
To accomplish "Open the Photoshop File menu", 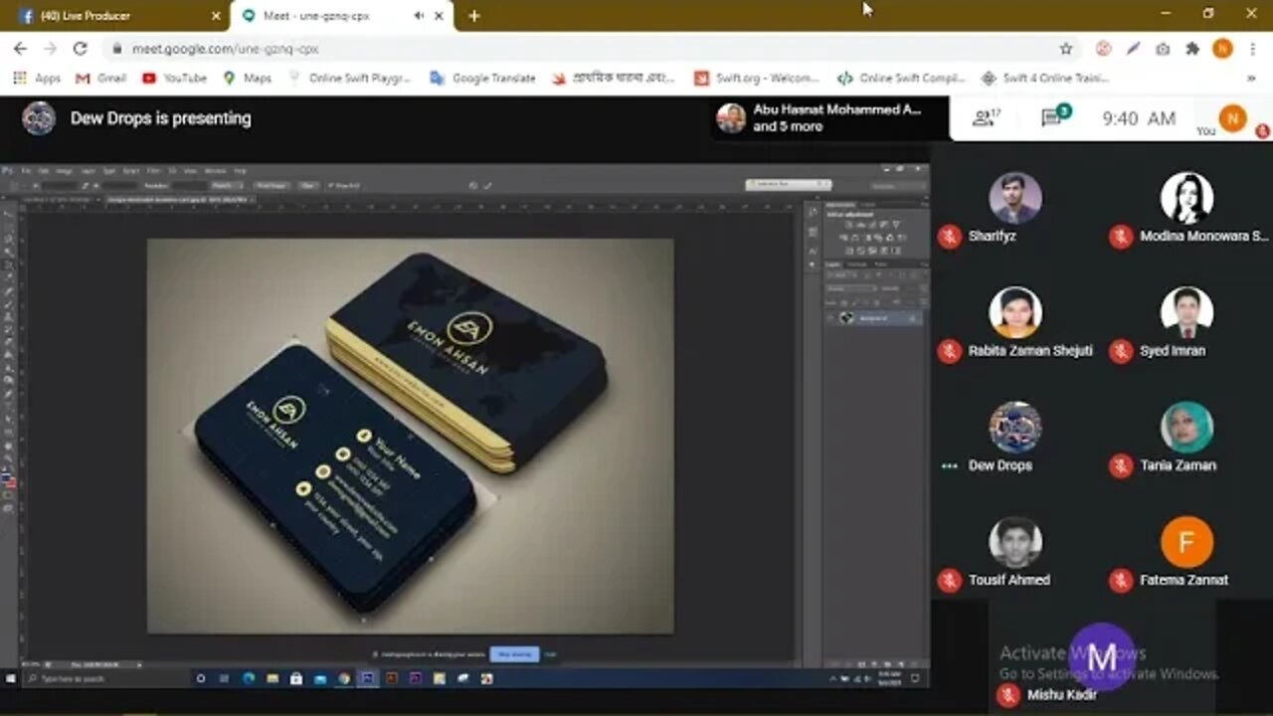I will (x=25, y=170).
